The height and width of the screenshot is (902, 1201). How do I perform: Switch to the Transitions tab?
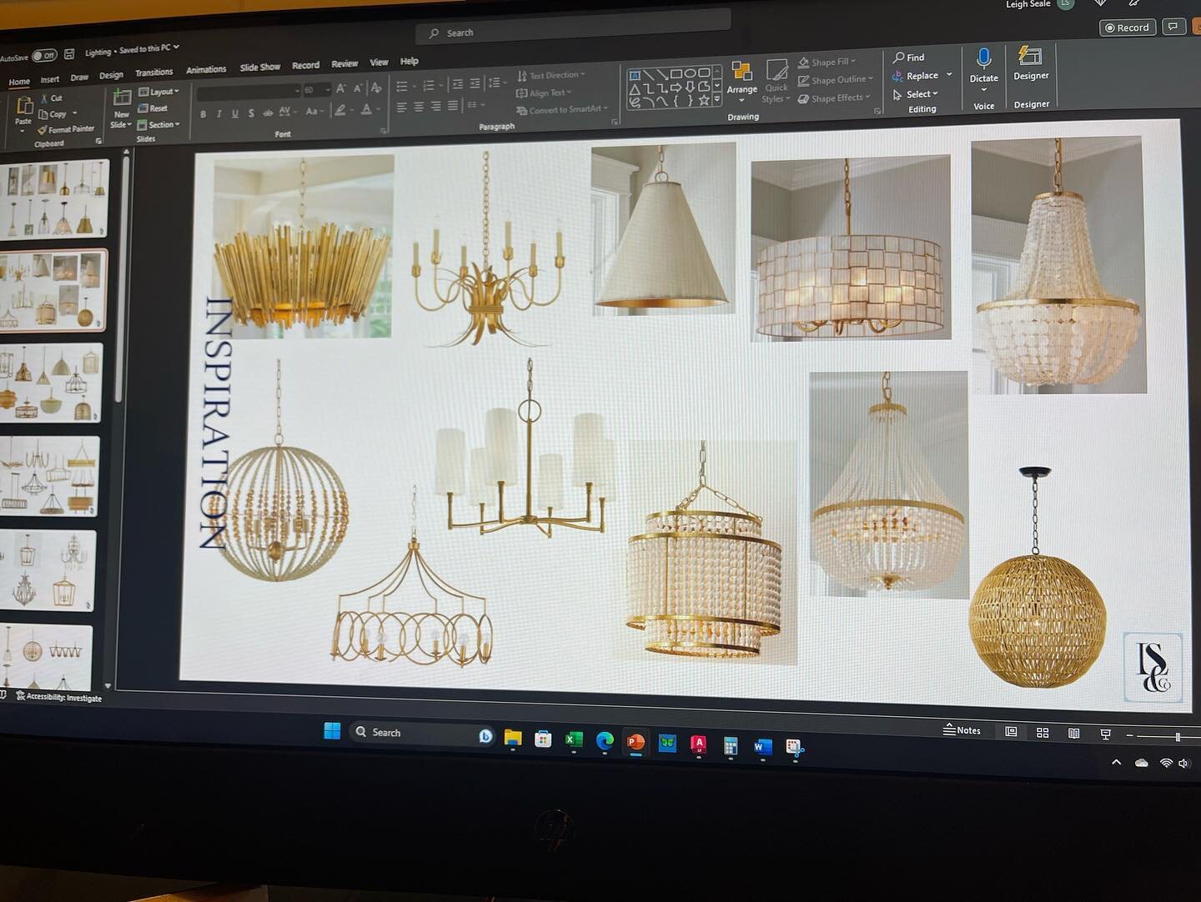(x=154, y=73)
